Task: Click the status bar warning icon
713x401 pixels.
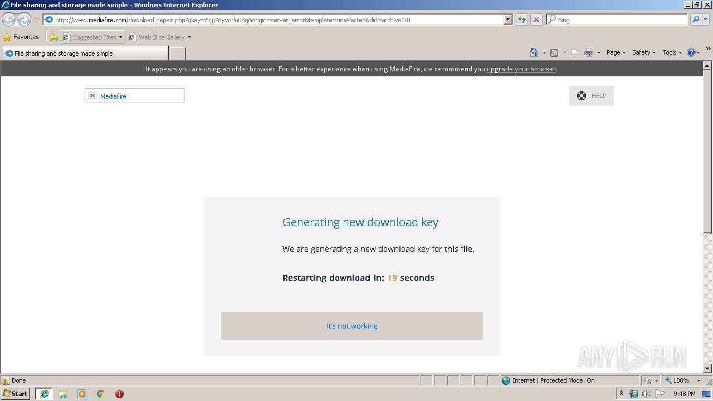Action: 6,380
